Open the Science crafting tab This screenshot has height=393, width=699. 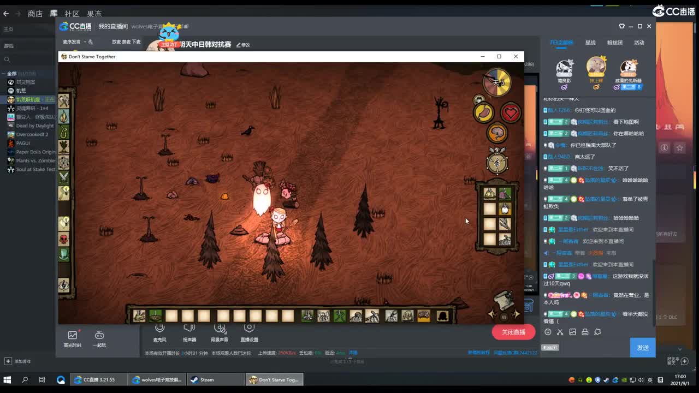tap(64, 163)
